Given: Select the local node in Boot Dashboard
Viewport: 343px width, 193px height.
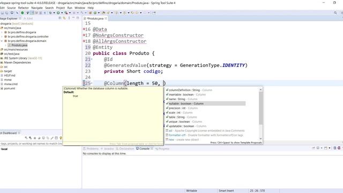Looking at the screenshot, I should click(4, 149).
